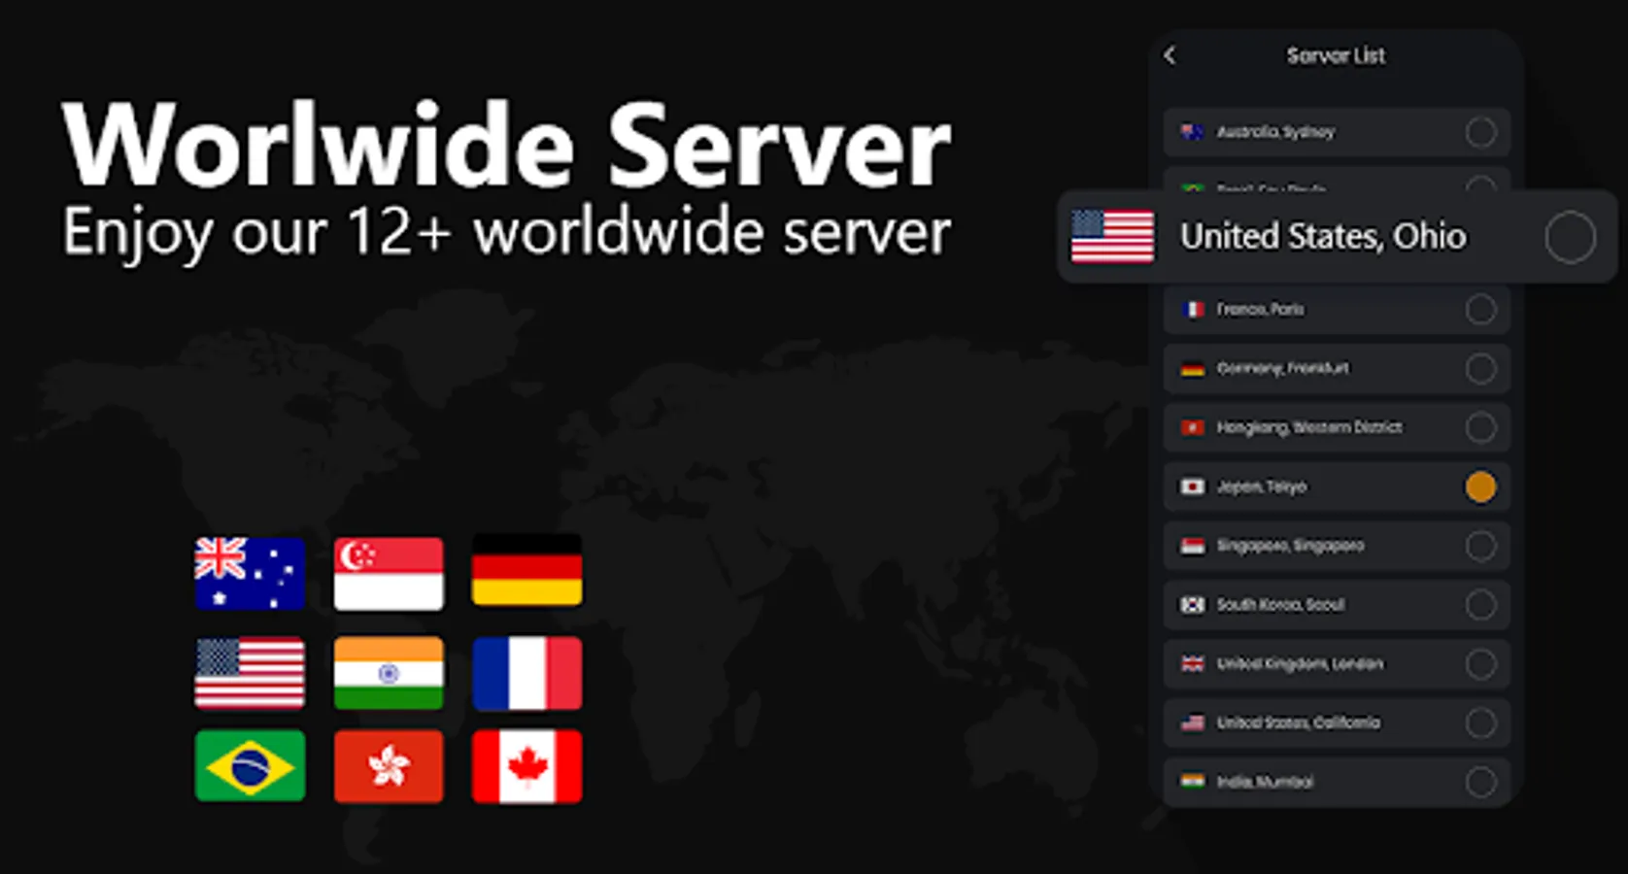The image size is (1628, 874).
Task: Select the Singapore, Singapore radio button
Action: [1480, 546]
